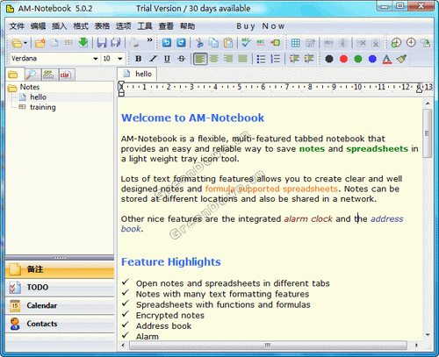The image size is (439, 357).
Task: Open the 格式 menu
Action: coord(81,26)
